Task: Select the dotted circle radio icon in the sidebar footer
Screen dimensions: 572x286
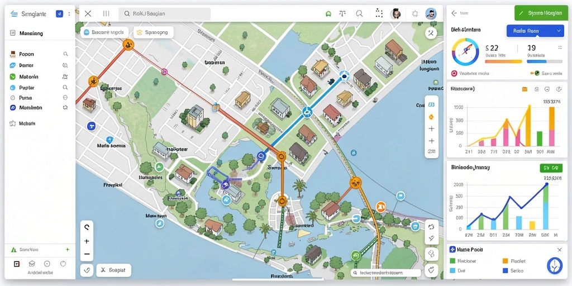Action: [47, 264]
